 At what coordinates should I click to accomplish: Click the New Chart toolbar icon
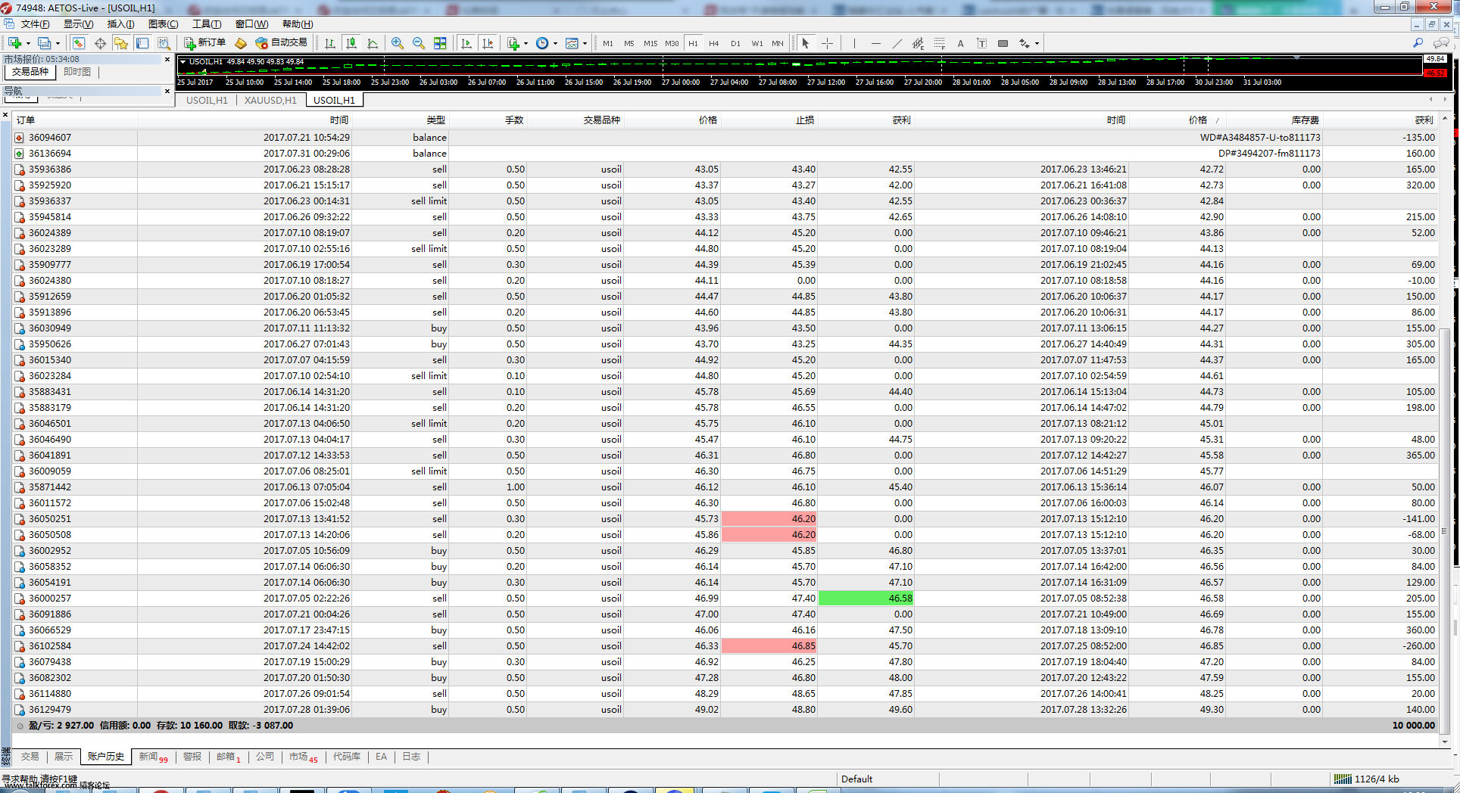click(x=14, y=43)
